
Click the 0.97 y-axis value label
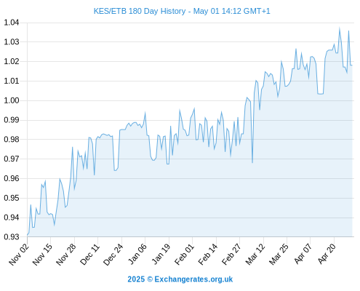pyautogui.click(x=12, y=159)
